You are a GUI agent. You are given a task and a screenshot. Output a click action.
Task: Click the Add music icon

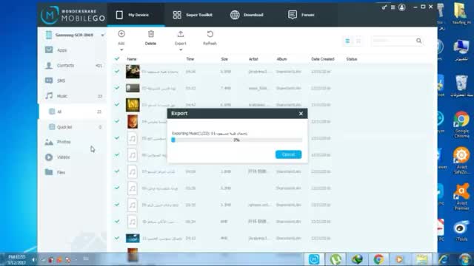tap(121, 34)
